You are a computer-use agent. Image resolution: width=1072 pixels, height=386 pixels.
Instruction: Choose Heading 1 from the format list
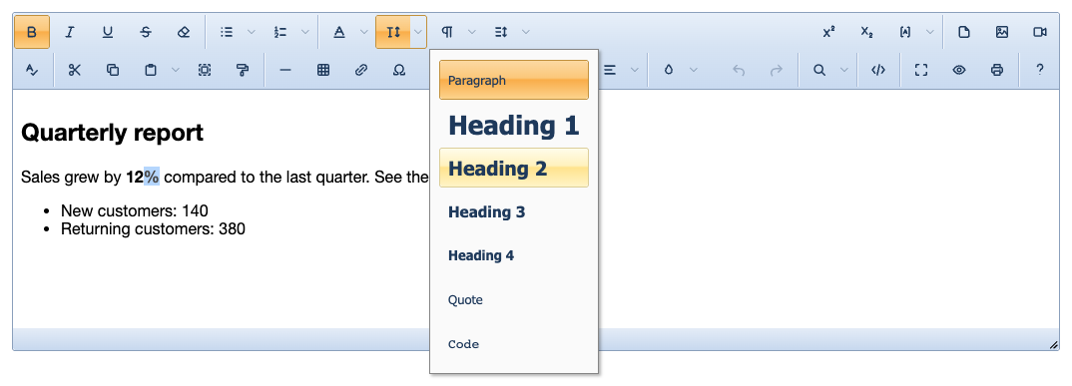tap(513, 125)
